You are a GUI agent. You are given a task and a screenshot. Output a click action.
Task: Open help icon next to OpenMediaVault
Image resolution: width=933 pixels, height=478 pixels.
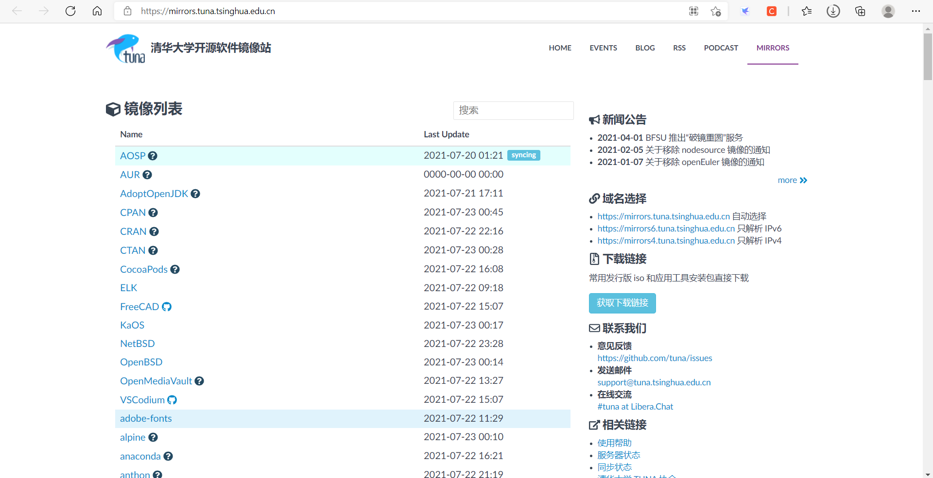[199, 381]
